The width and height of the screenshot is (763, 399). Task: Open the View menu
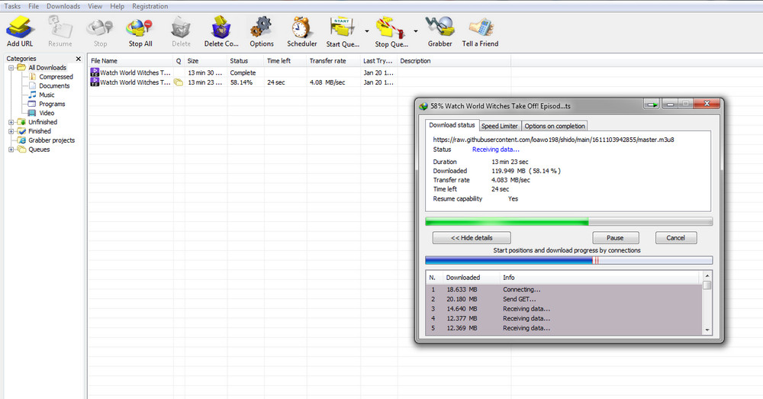tap(95, 6)
